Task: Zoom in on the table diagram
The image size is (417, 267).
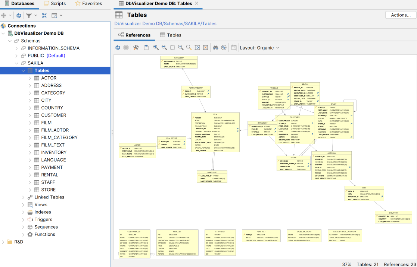Action: pos(156,47)
